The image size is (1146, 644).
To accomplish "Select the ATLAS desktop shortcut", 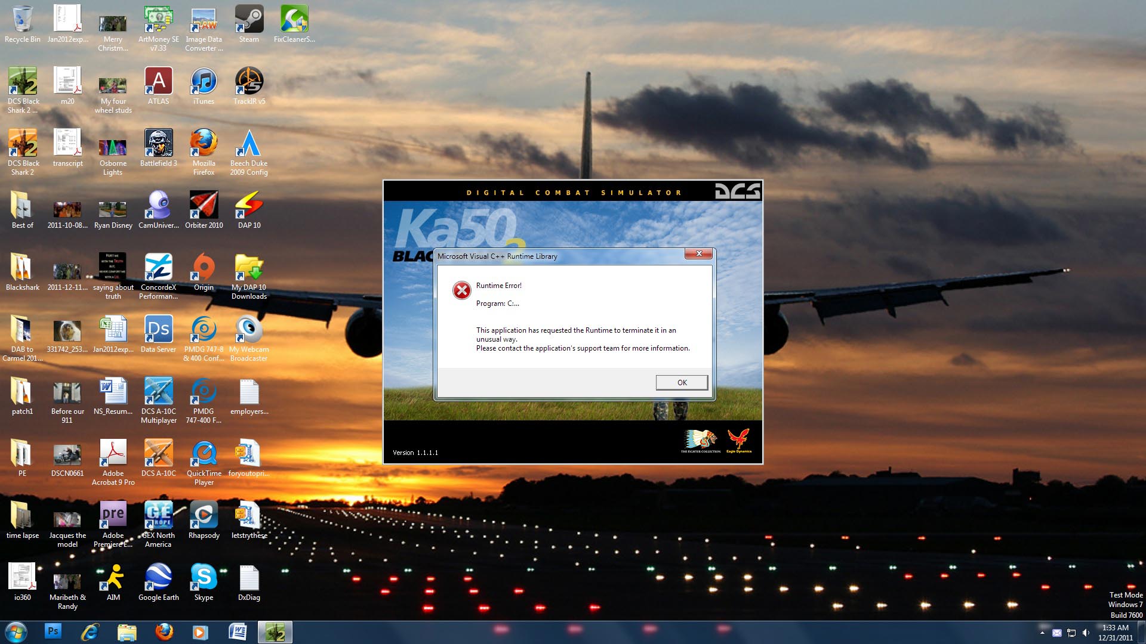I will pos(158,86).
